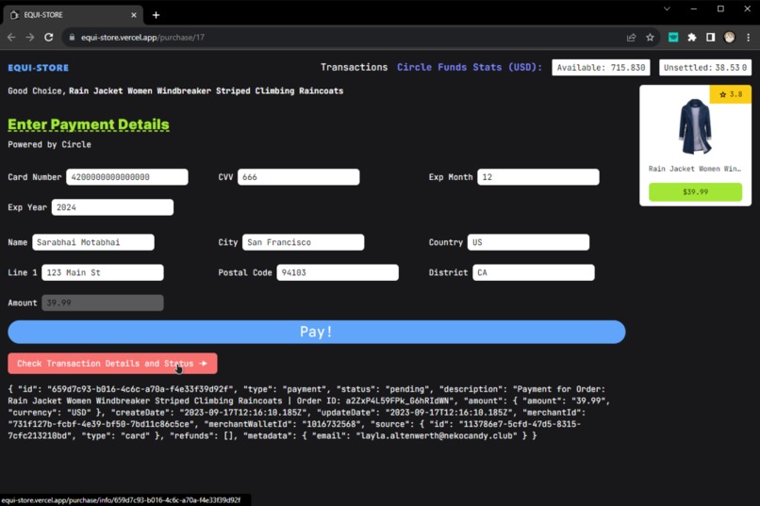Focus the Line 1 address field
This screenshot has height=506, width=760.
[x=103, y=272]
